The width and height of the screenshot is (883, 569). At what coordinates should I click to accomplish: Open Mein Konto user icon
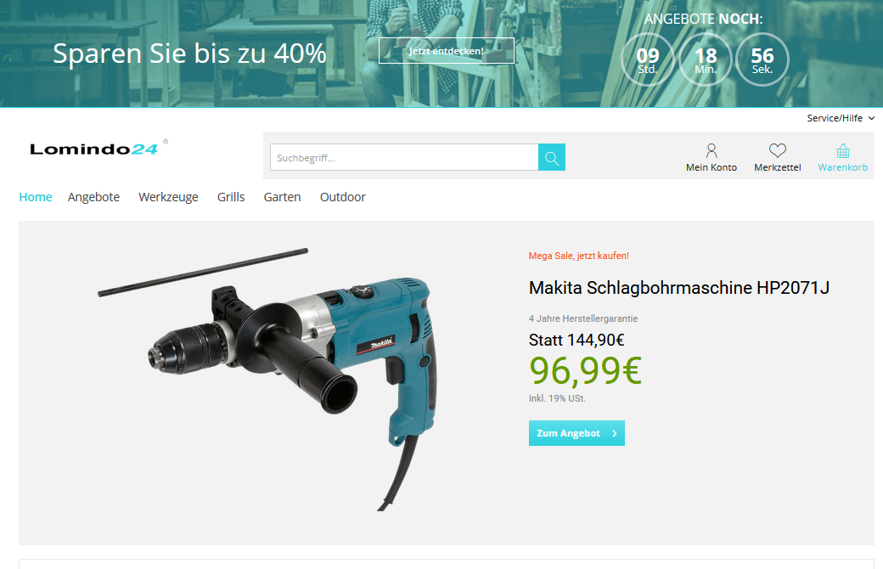(x=711, y=150)
